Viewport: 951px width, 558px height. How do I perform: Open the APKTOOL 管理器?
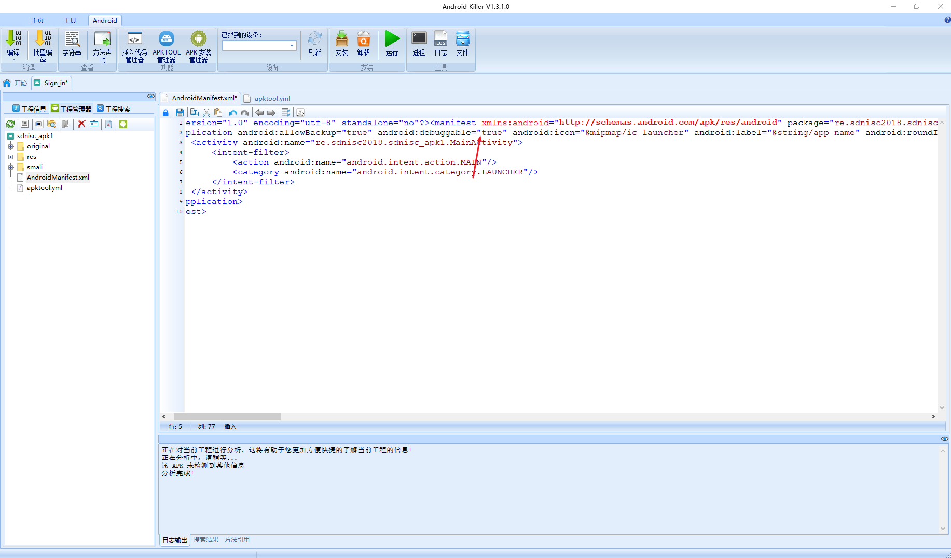[x=167, y=46]
